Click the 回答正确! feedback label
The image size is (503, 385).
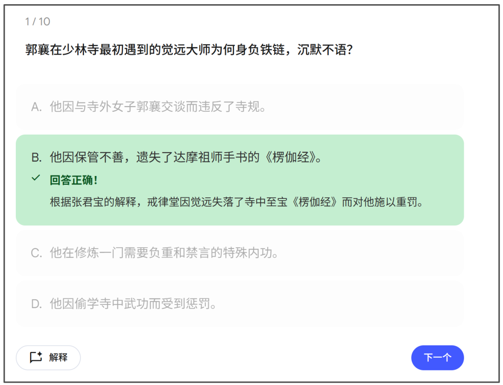click(74, 180)
